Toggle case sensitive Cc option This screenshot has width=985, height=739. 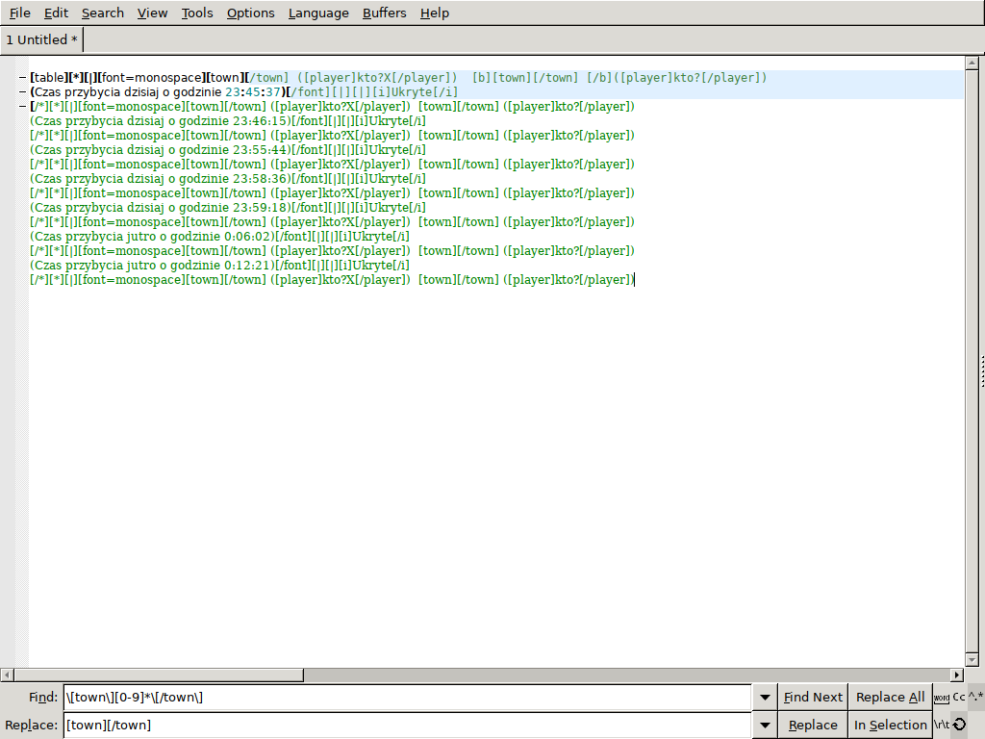pyautogui.click(x=959, y=697)
